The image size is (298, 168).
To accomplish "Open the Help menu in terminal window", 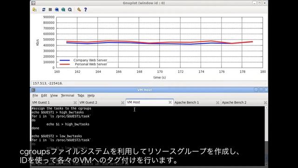I will [91, 95].
